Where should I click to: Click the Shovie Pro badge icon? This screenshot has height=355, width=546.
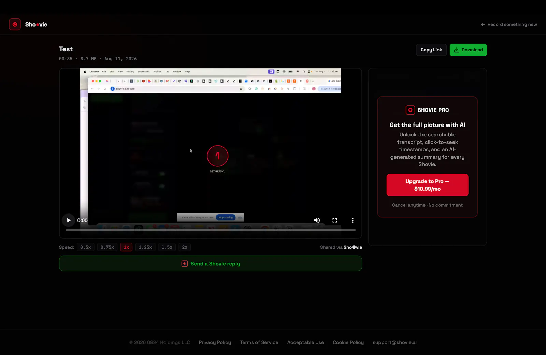point(410,110)
